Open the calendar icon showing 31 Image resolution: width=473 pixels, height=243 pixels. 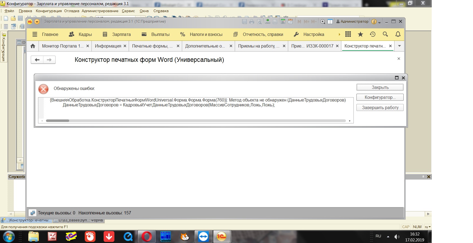click(x=290, y=22)
